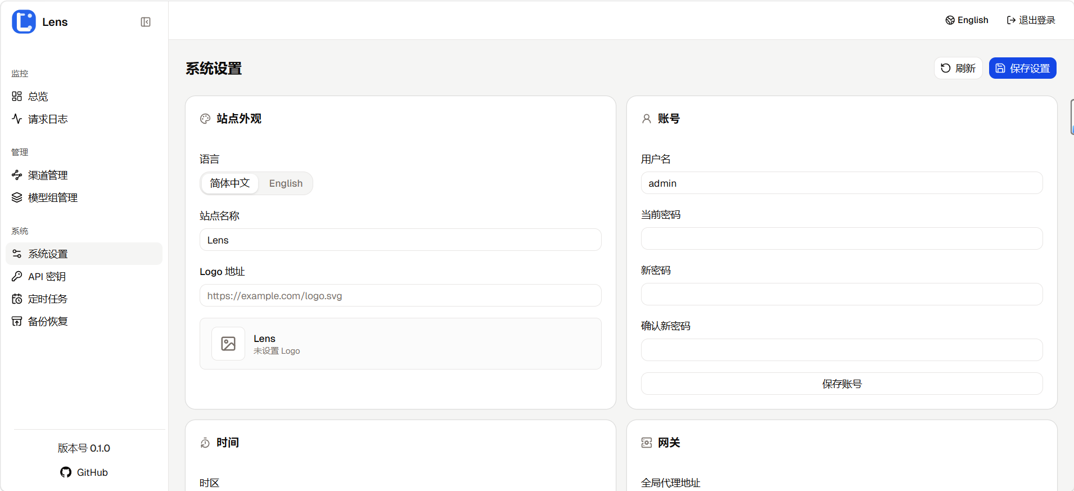Screen dimensions: 1074x491
Task: Open 备份恢复 from sidebar
Action: pos(48,321)
